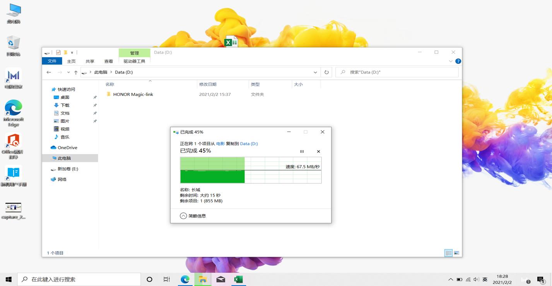Expand the address bar history dropdown

click(x=315, y=72)
